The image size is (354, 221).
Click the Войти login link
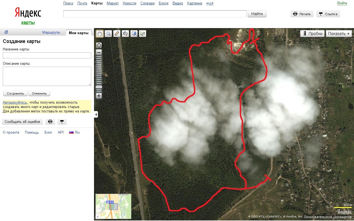click(x=342, y=3)
